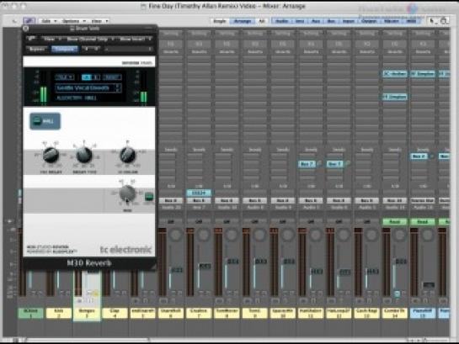Viewport: 459px width, 344px height.
Task: Select the pointer tool in mixer toolbar
Action: coord(432,21)
